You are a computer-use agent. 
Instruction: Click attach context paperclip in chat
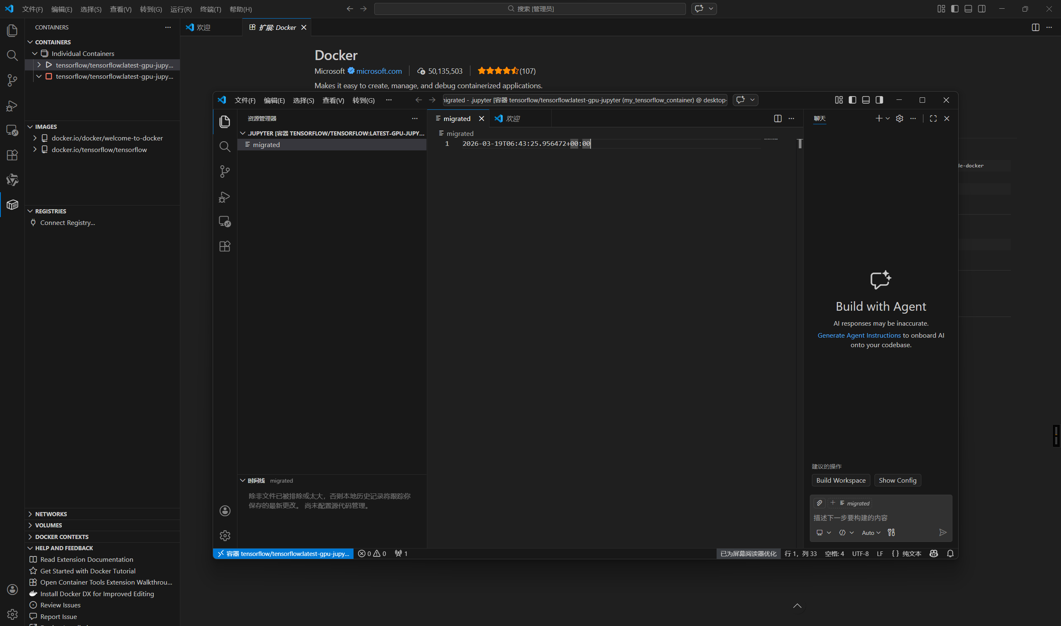pos(819,503)
